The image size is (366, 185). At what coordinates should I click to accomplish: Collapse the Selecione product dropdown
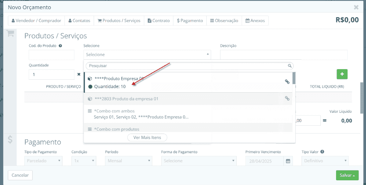click(147, 55)
